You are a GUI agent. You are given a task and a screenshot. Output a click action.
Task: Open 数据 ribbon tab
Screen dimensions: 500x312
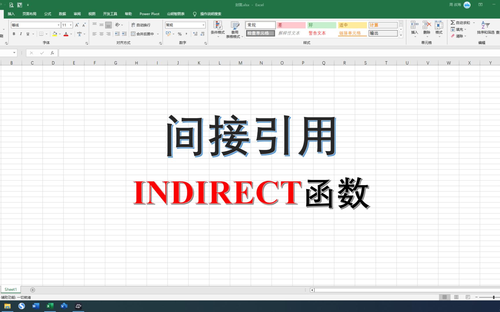point(62,14)
